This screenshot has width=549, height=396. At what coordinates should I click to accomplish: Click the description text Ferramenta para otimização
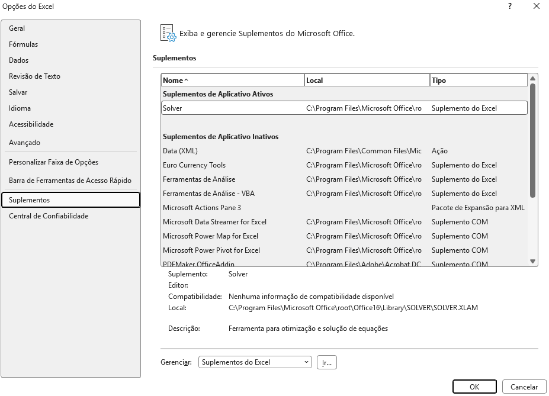click(x=308, y=329)
